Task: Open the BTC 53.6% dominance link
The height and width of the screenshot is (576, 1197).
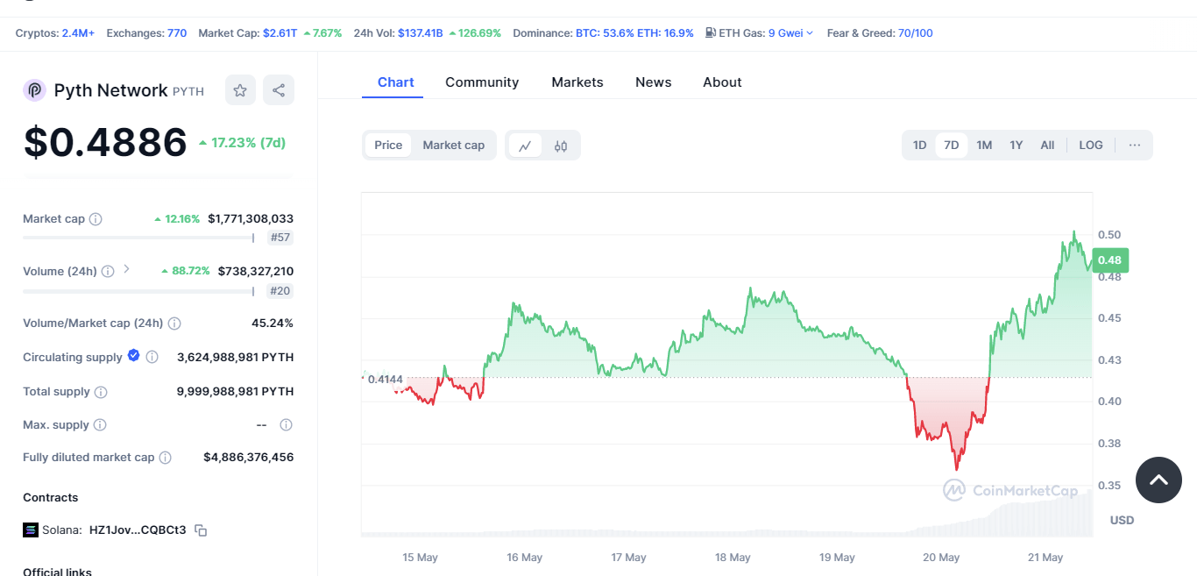Action: point(605,33)
